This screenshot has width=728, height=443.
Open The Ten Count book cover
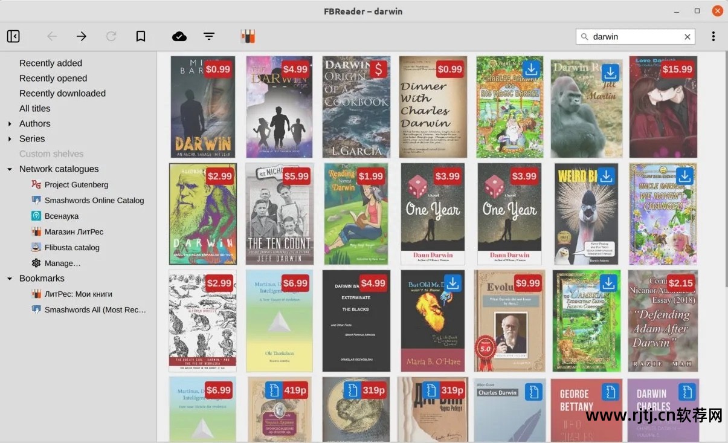[x=279, y=214]
